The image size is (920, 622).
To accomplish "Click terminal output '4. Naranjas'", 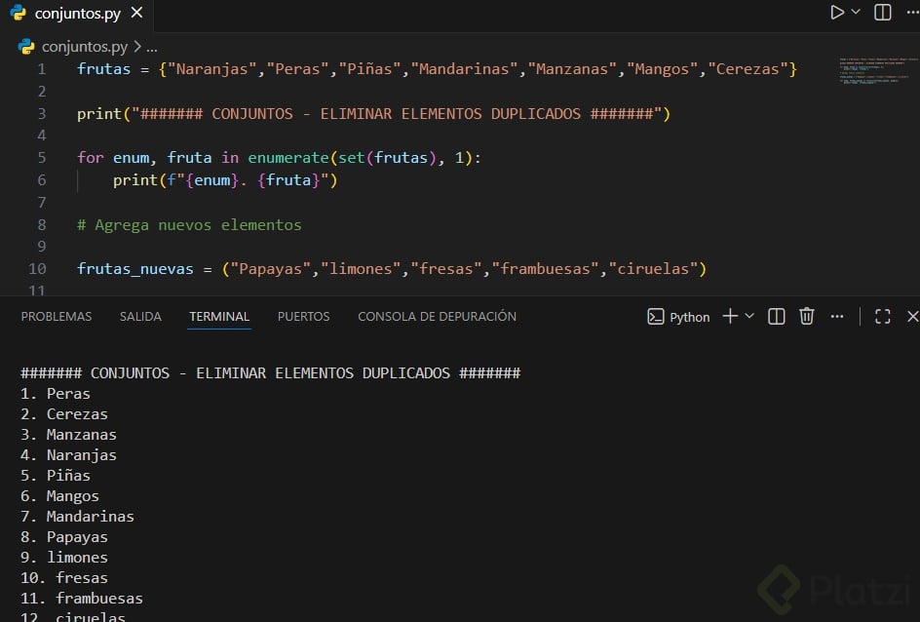I will point(68,455).
